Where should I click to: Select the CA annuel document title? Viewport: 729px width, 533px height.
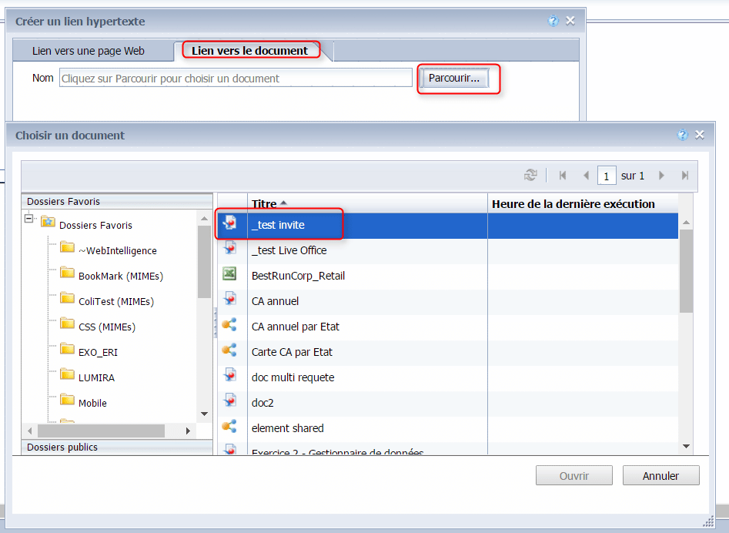point(276,301)
